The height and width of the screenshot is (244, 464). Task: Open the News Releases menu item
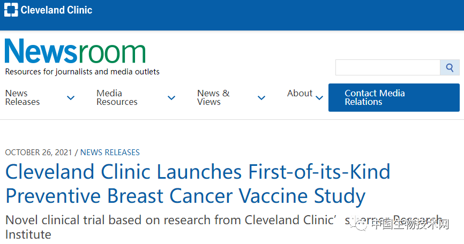point(23,97)
